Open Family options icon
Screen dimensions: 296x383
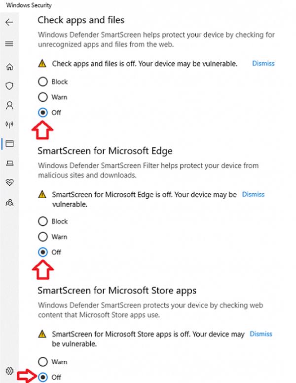click(x=9, y=203)
